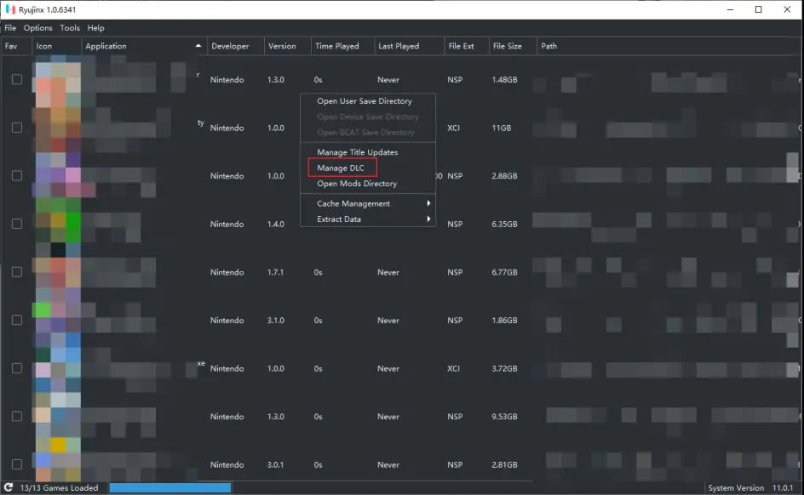Select Manage DLC from context menu
804x495 pixels.
(x=342, y=168)
